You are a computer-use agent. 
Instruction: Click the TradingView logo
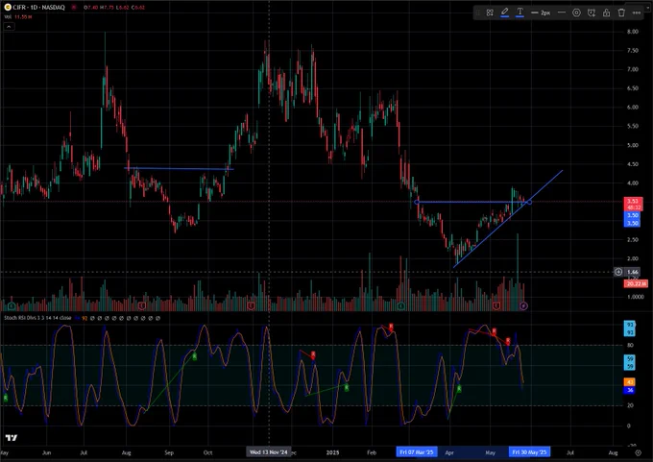pos(12,437)
